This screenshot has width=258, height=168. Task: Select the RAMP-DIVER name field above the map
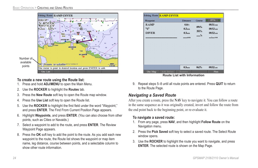pos(85,16)
